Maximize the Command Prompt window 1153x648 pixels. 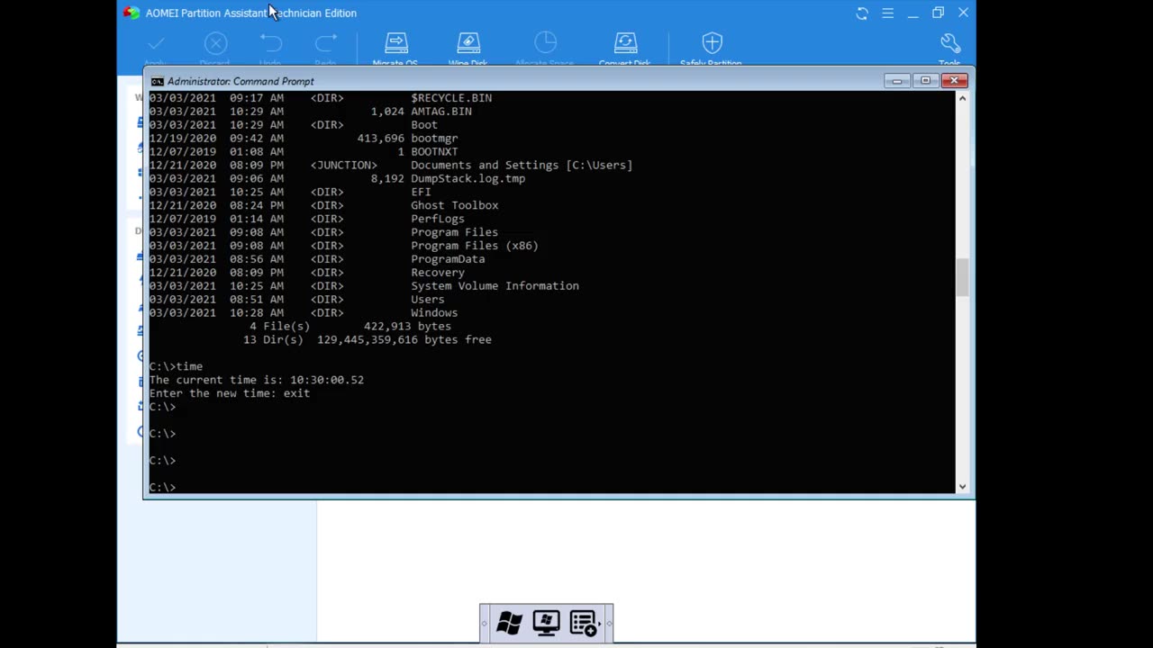point(925,81)
